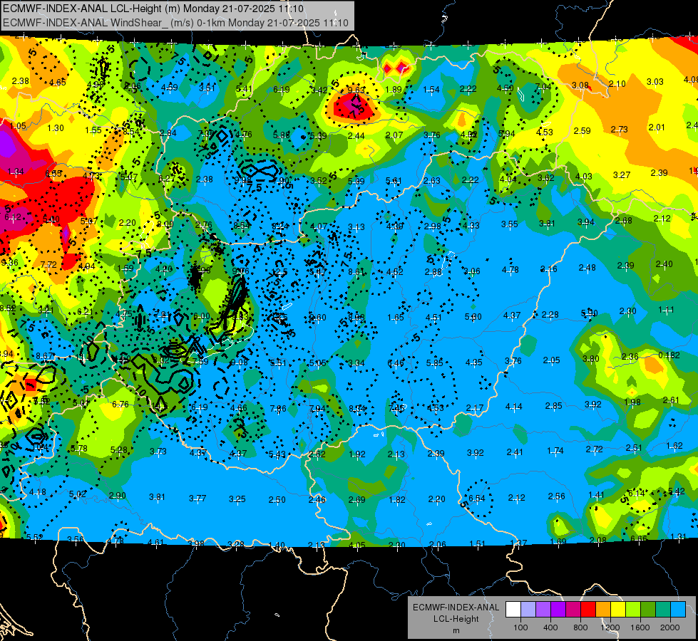Click the grid value 6.76
The height and width of the screenshot is (641, 698).
coord(120,405)
